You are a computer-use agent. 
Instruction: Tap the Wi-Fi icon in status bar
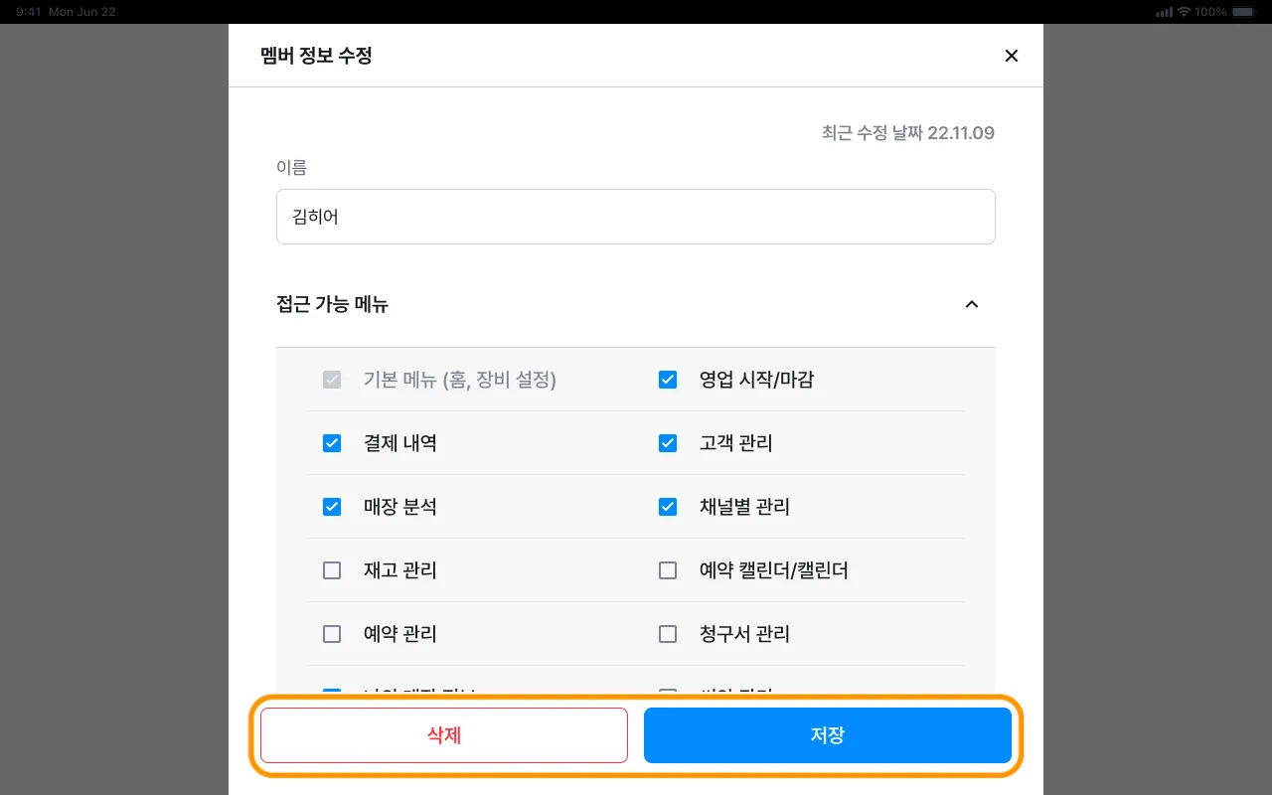[x=1184, y=12]
